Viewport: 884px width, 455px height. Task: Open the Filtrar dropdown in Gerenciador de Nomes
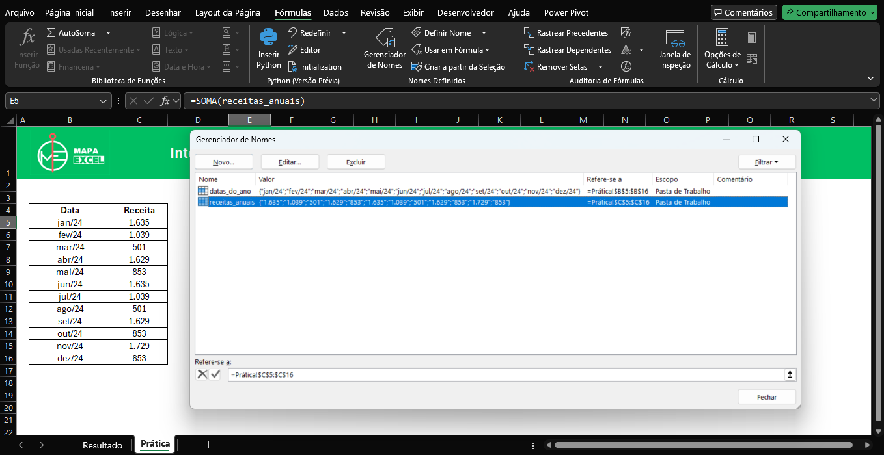pos(767,162)
